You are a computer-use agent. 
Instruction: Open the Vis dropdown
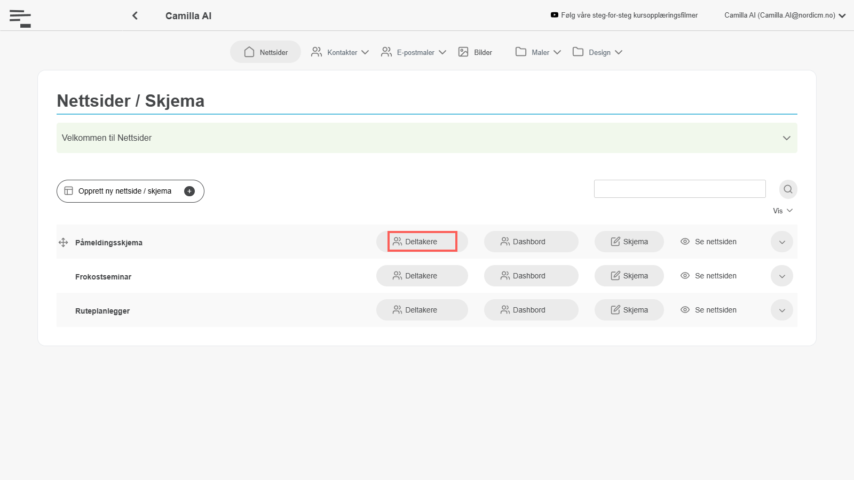click(x=783, y=211)
